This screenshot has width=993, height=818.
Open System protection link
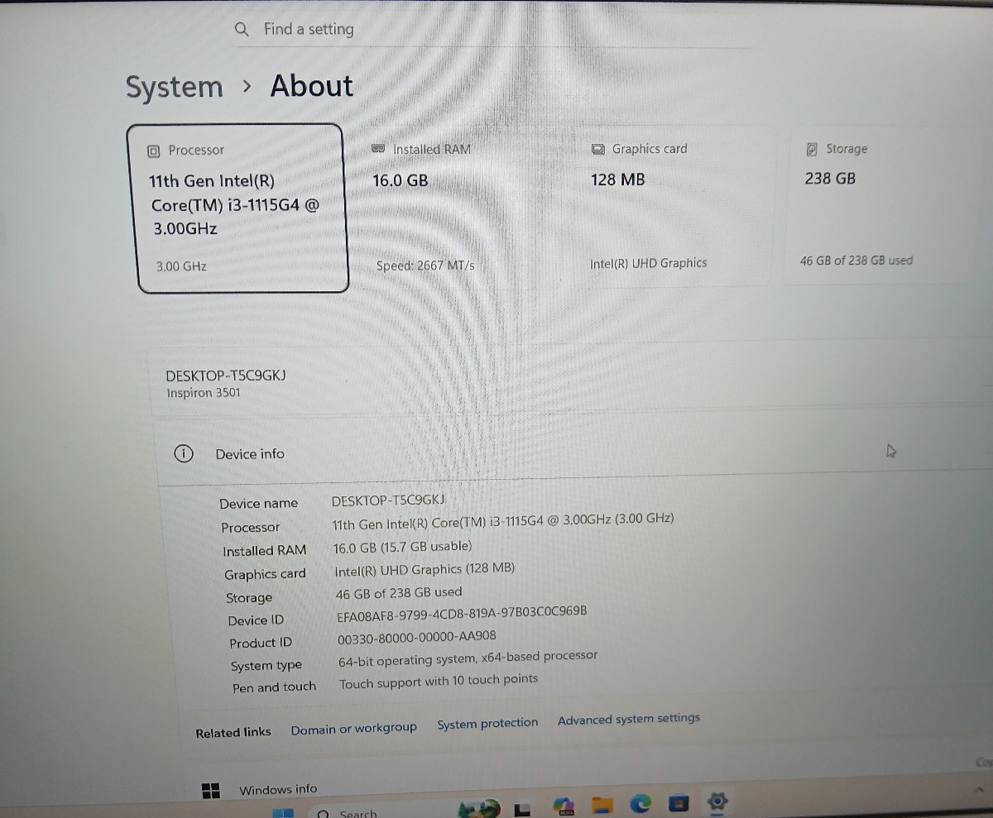point(487,724)
